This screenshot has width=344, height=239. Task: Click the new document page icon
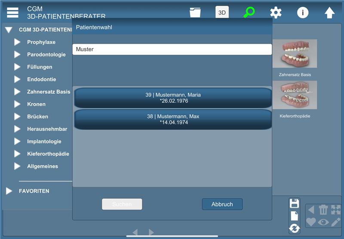pos(294,216)
